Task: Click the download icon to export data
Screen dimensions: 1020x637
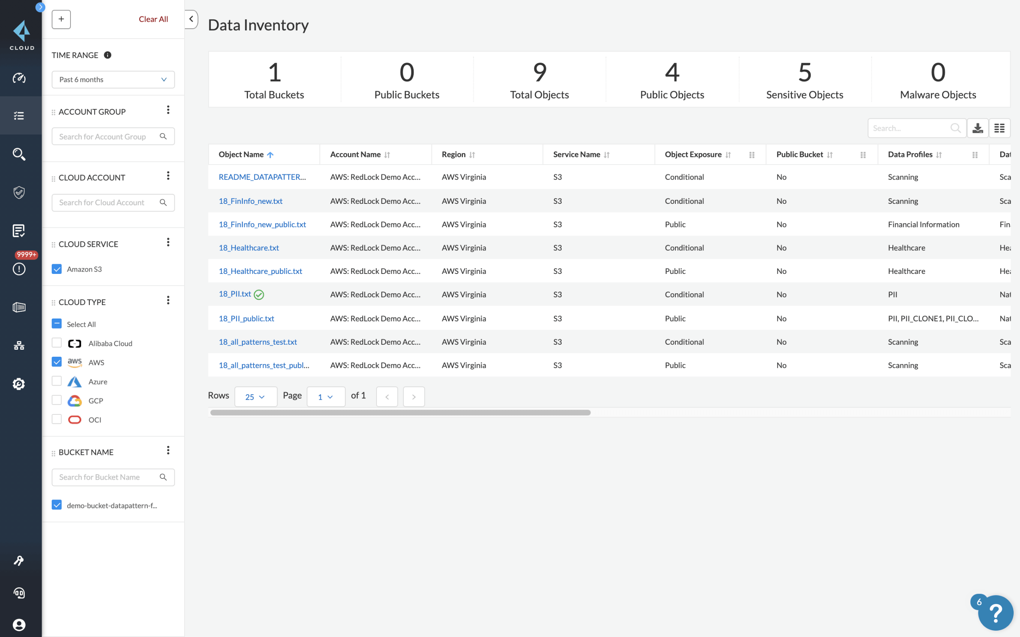Action: coord(978,127)
